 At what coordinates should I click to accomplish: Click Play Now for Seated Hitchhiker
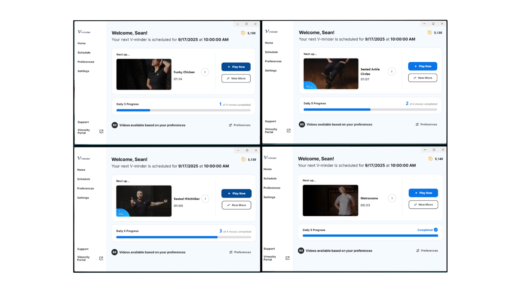click(x=236, y=193)
